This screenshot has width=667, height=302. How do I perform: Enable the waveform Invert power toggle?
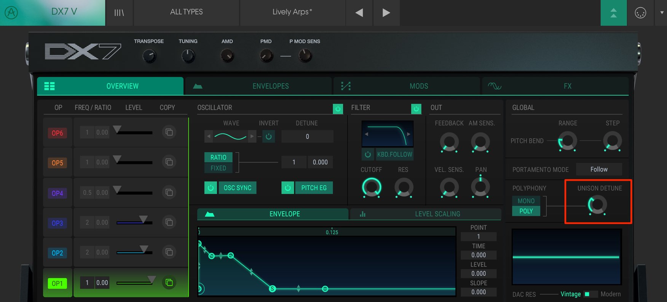[269, 136]
